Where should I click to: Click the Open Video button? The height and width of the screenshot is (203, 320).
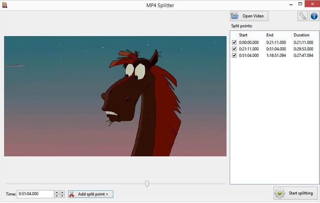(x=249, y=16)
